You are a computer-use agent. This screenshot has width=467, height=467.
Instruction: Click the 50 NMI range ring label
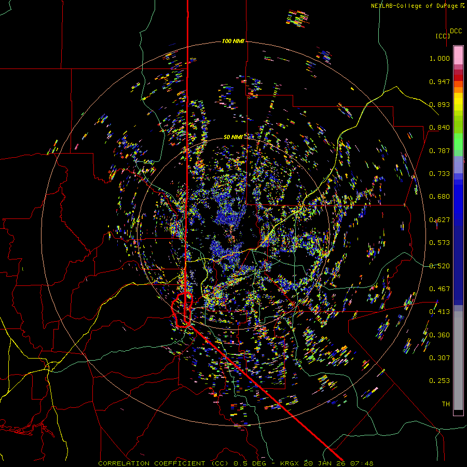tap(233, 137)
